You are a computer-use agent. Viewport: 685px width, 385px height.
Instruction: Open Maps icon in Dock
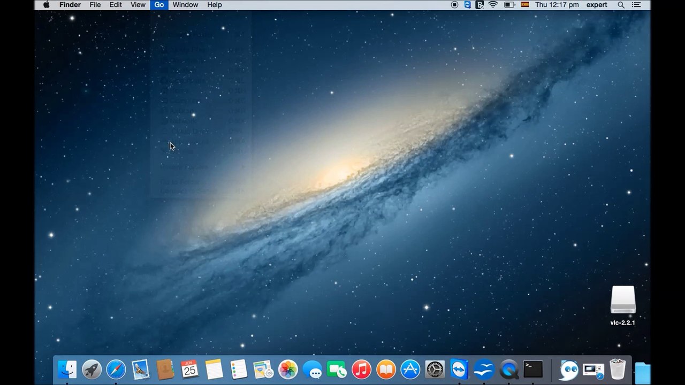coord(263,369)
